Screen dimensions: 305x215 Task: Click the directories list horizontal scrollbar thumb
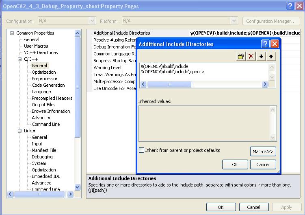point(169,84)
